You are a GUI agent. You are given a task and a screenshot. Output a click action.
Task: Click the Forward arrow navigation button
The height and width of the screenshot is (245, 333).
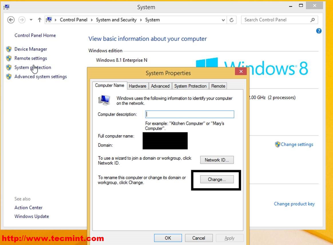(x=22, y=20)
